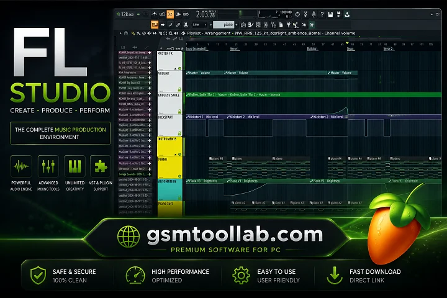Screen dimensions: 447x298
Task: Click the High Performance gauge icon
Action: click(135, 276)
